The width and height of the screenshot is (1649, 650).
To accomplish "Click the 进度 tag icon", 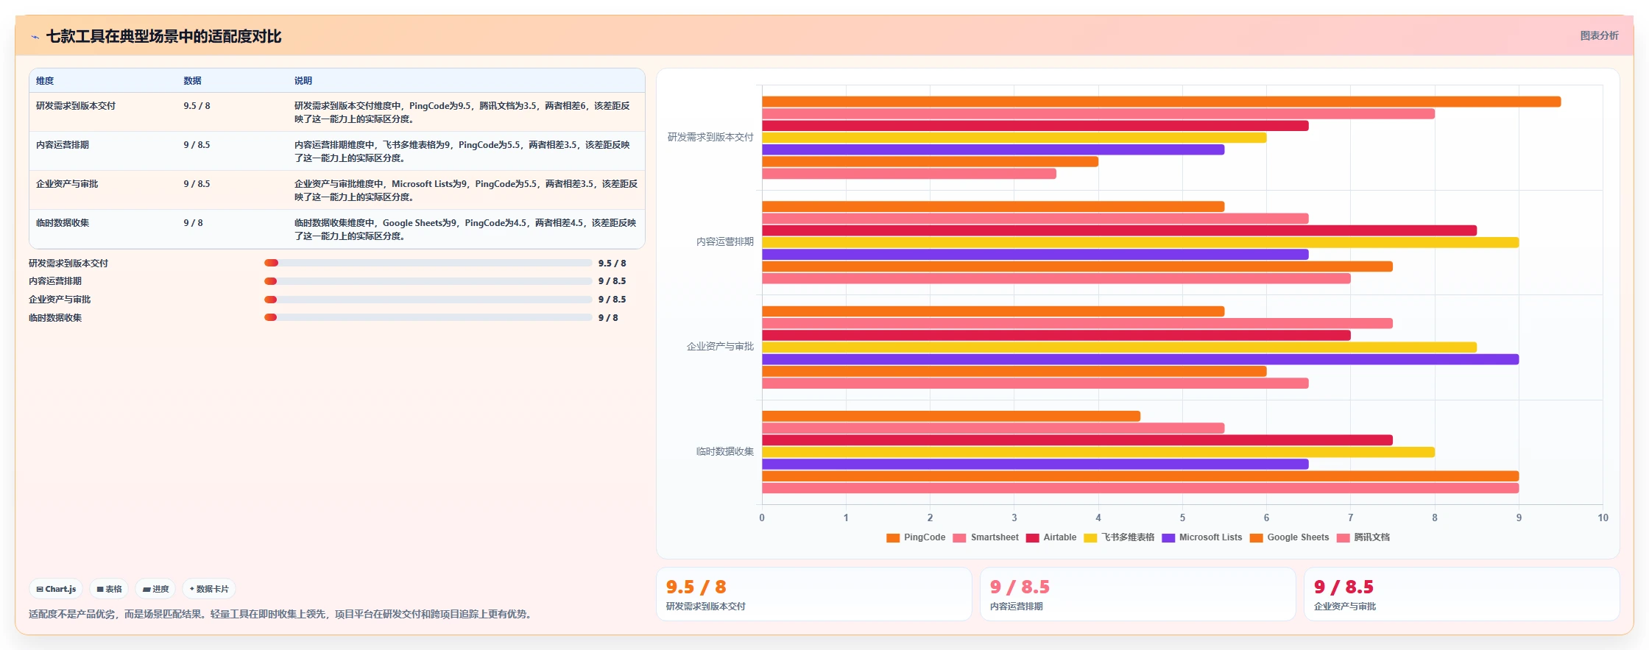I will pyautogui.click(x=146, y=590).
